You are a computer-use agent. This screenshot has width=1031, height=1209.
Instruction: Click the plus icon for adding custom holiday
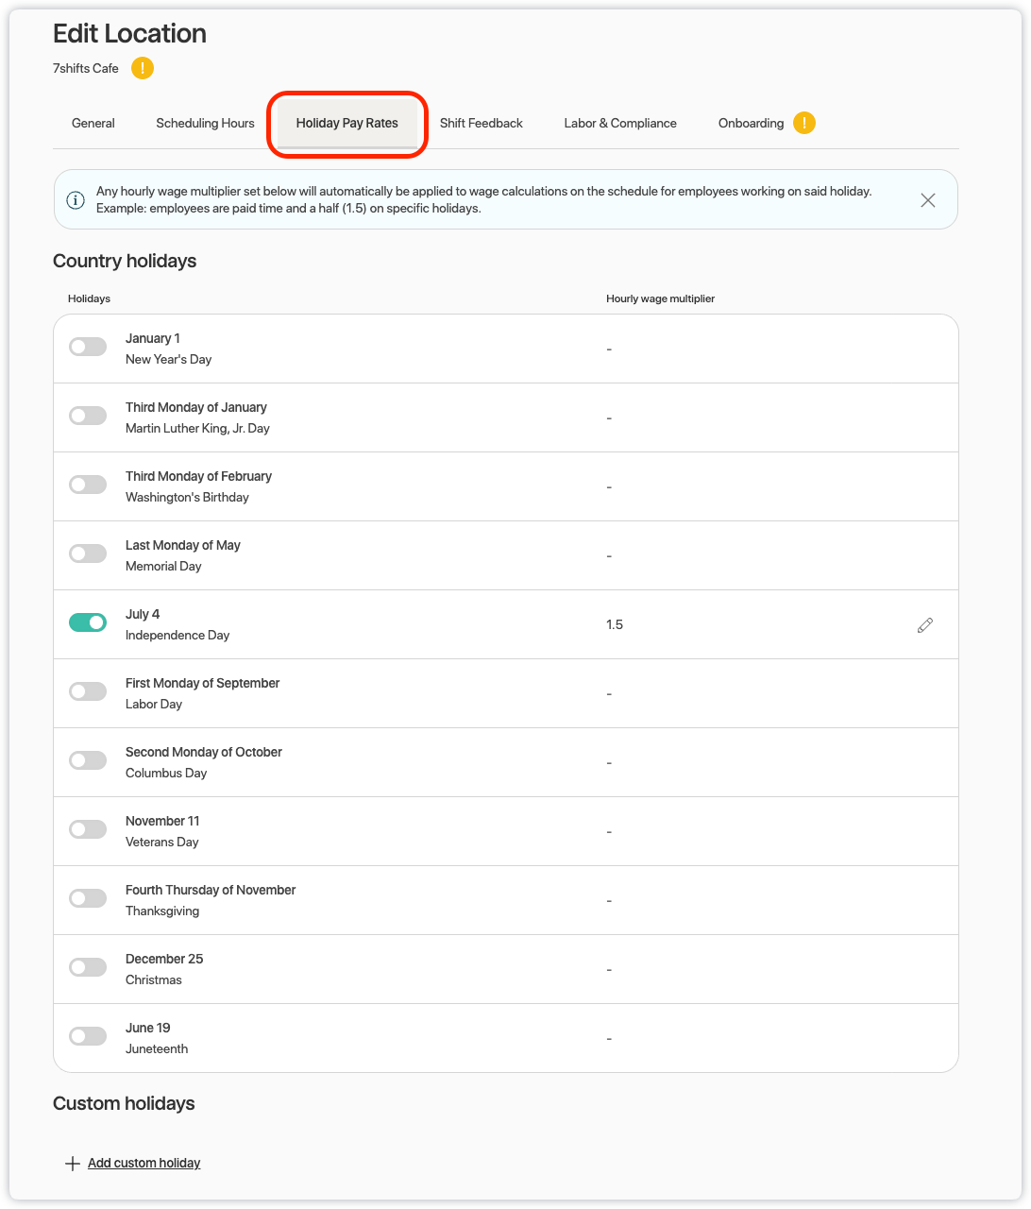pyautogui.click(x=72, y=1164)
